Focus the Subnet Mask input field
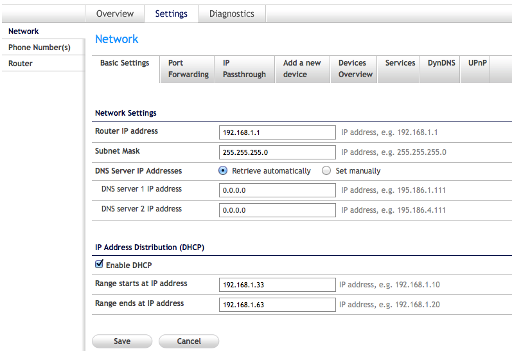The height and width of the screenshot is (351, 512). (x=277, y=152)
